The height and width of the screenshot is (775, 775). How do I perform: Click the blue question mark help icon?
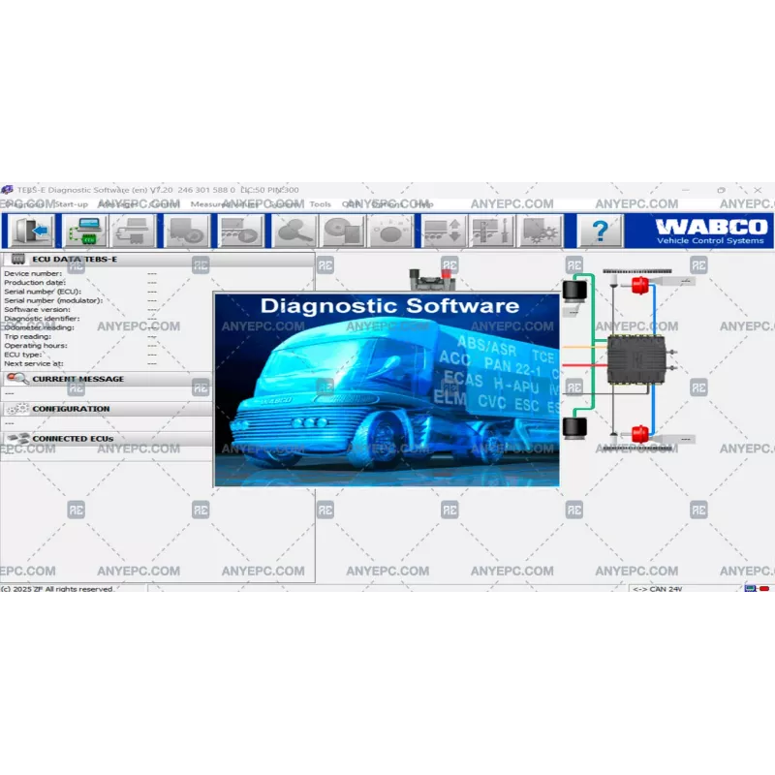tap(599, 231)
